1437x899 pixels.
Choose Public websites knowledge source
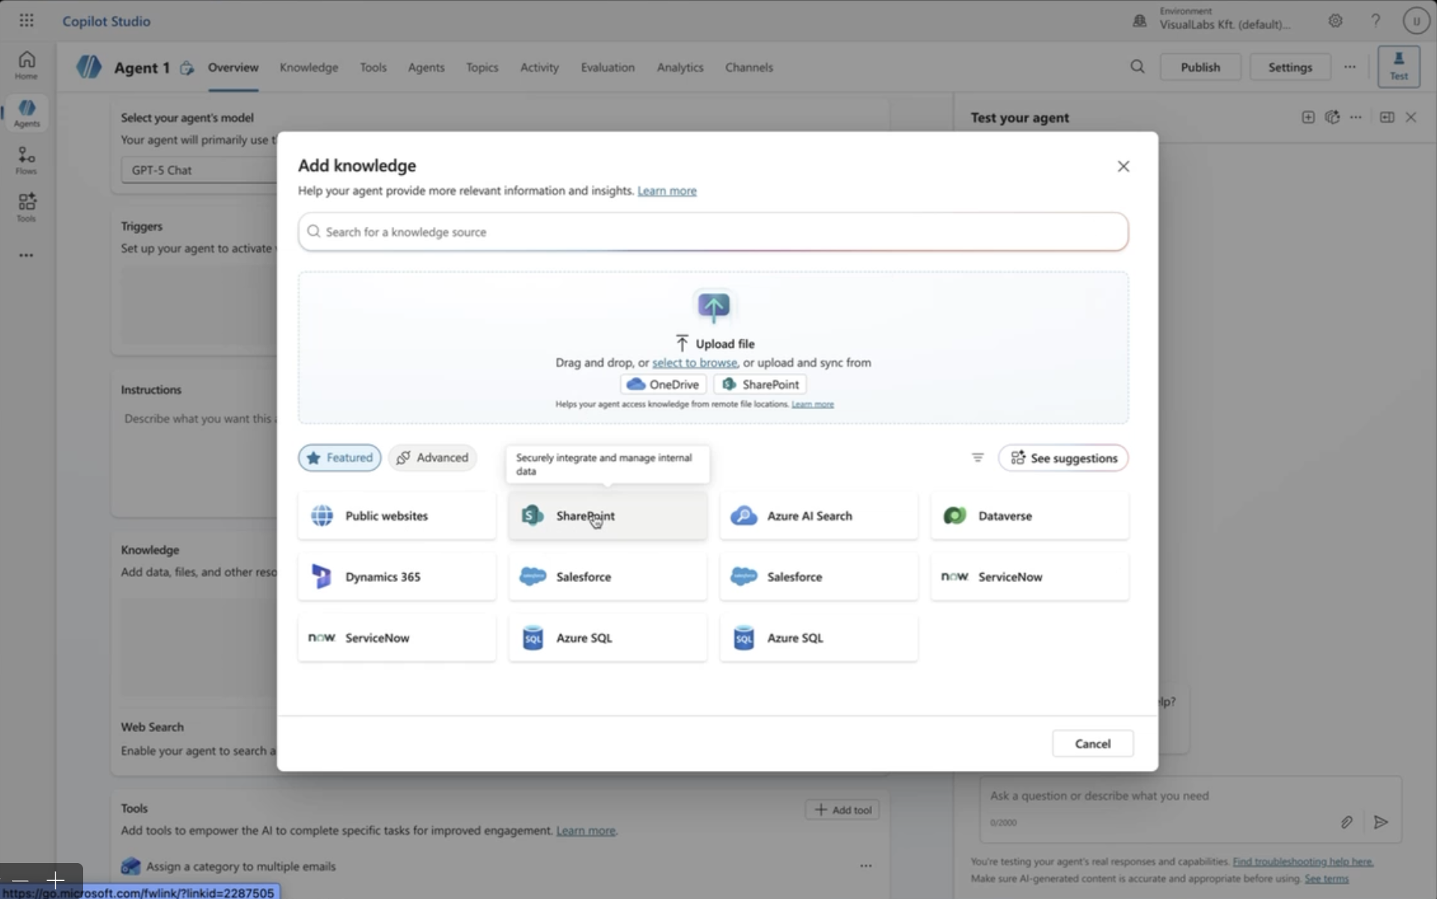point(396,515)
